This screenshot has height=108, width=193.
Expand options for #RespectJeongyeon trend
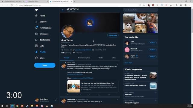(156, 101)
